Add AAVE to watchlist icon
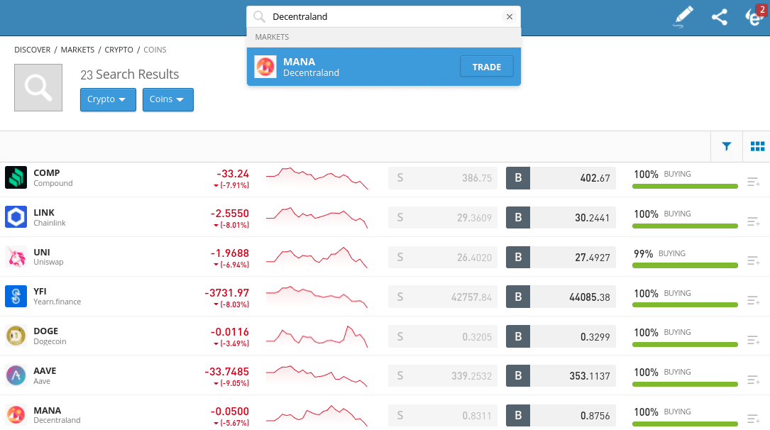Image resolution: width=770 pixels, height=430 pixels. 753,380
